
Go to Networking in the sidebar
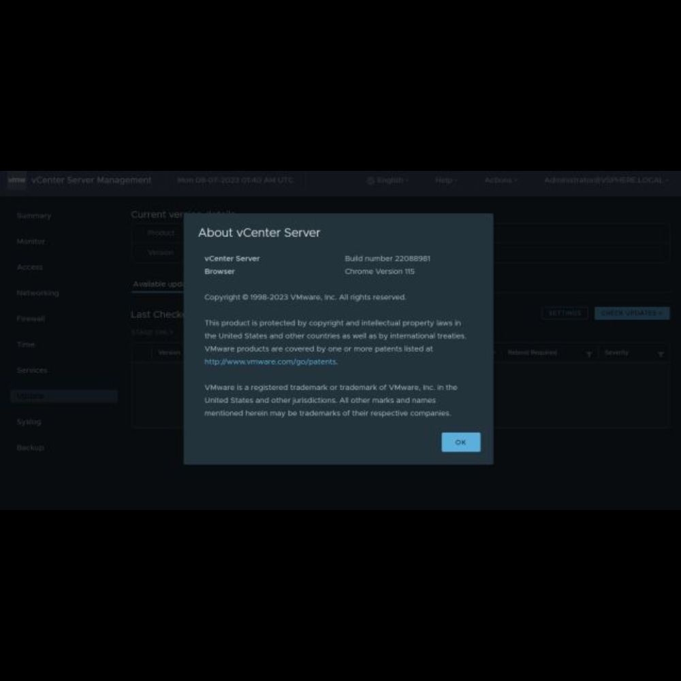(x=37, y=293)
